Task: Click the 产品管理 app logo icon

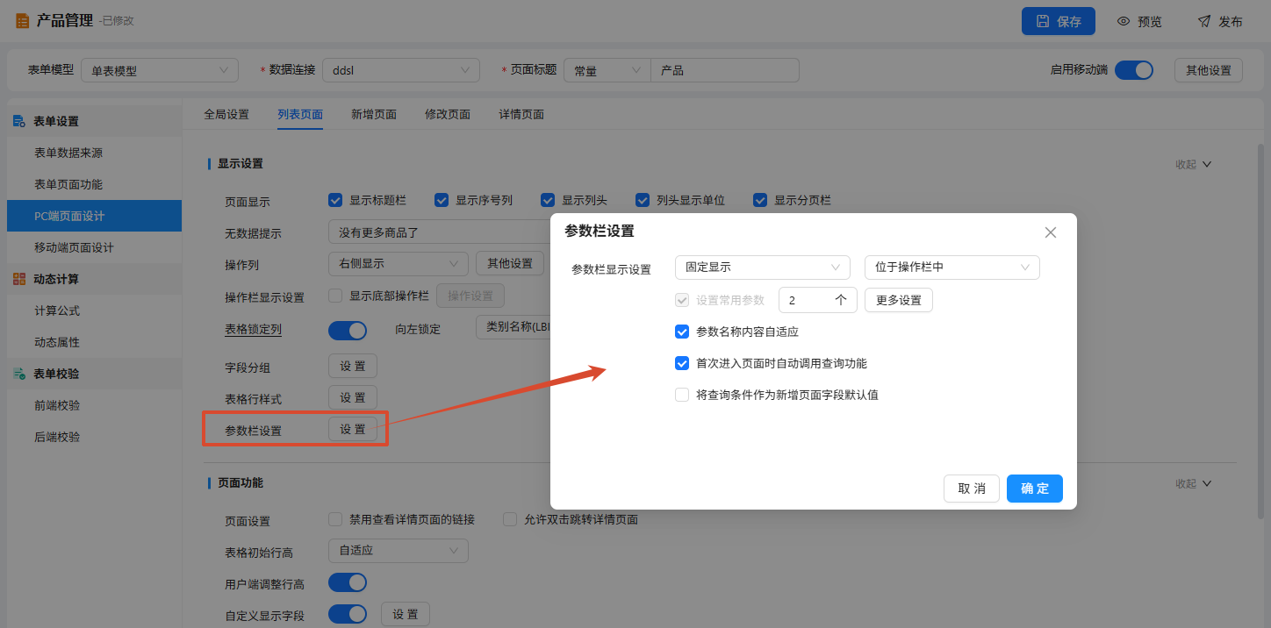Action: click(x=22, y=21)
